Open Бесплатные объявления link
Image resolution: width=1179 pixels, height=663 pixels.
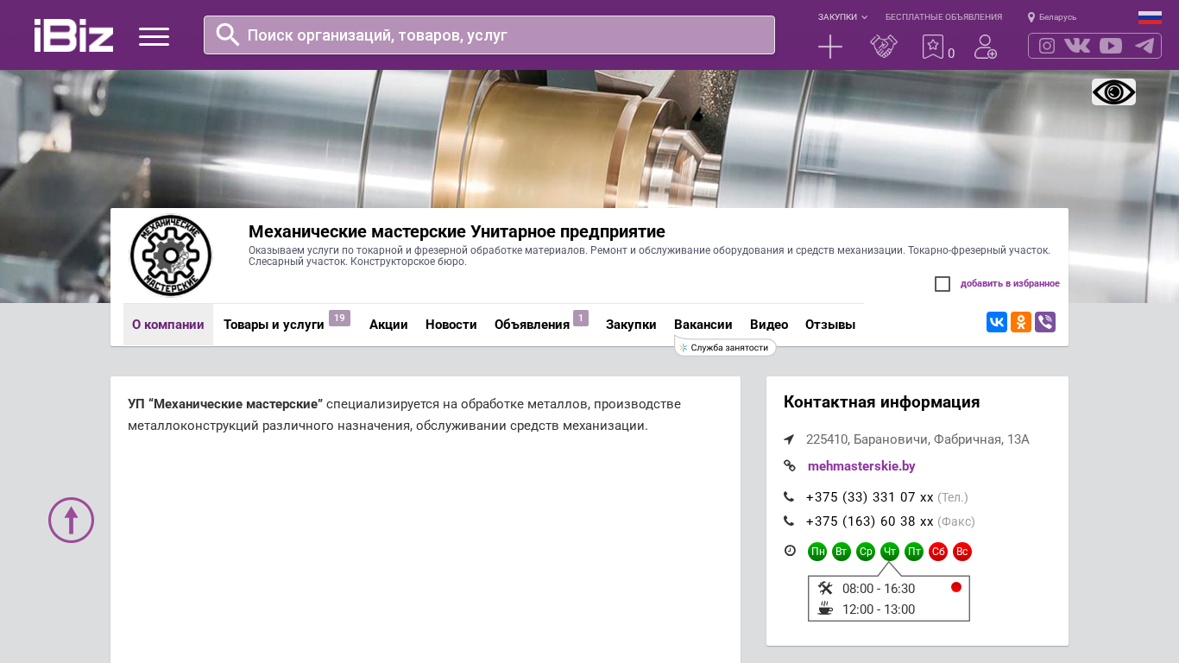coord(943,17)
